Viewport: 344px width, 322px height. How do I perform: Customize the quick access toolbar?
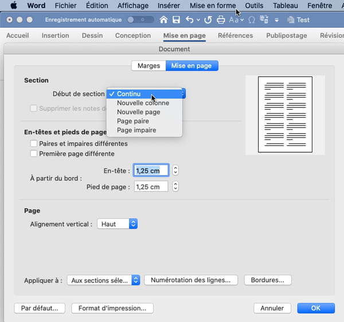(277, 20)
